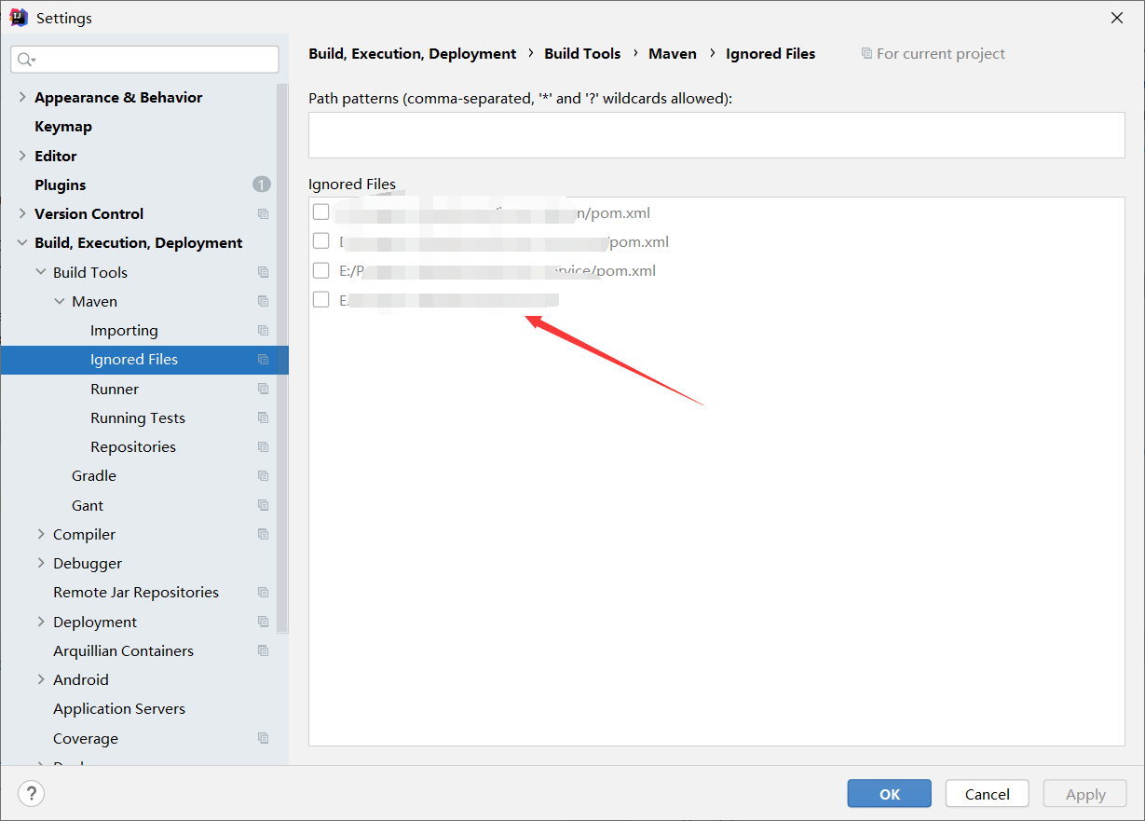Click the 'For current project' copy icon
The image size is (1145, 821).
tap(867, 54)
